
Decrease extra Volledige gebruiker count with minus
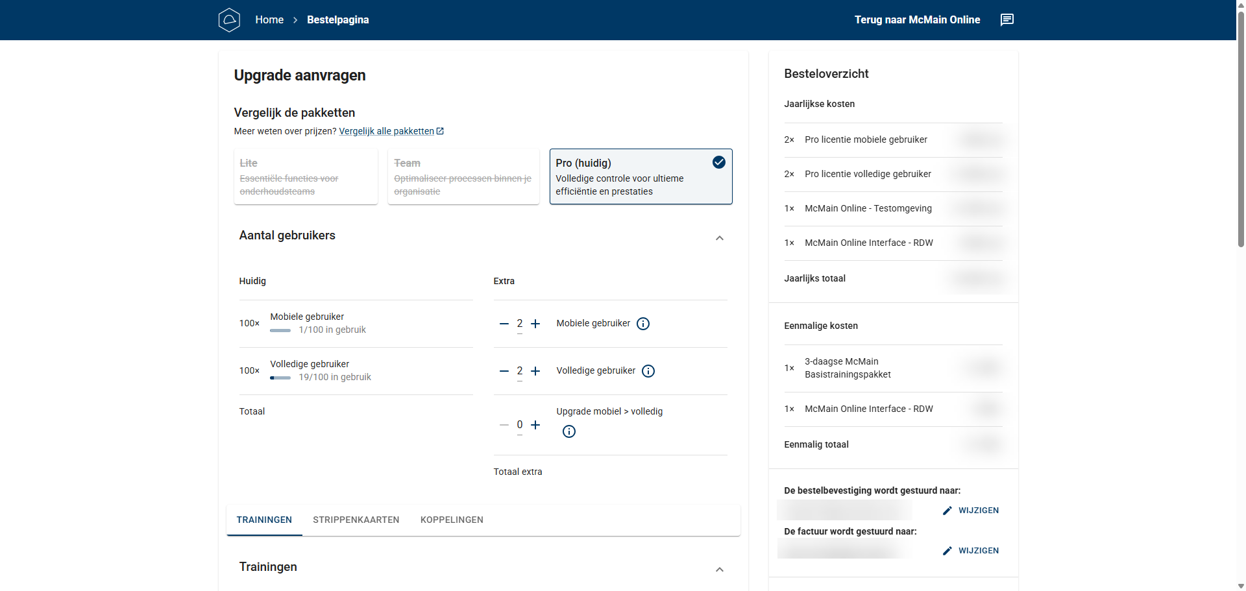click(x=504, y=371)
